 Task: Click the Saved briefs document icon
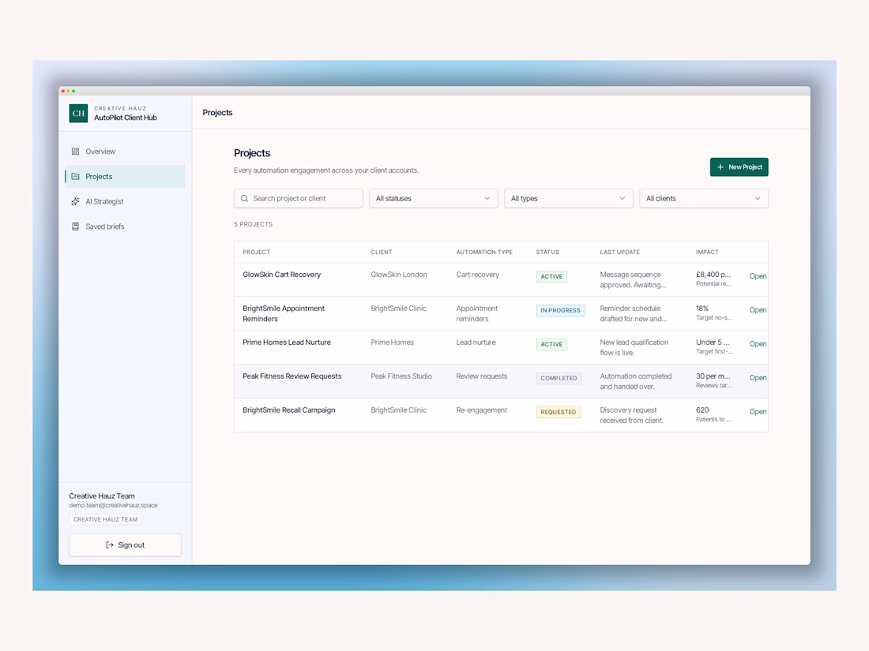point(75,226)
